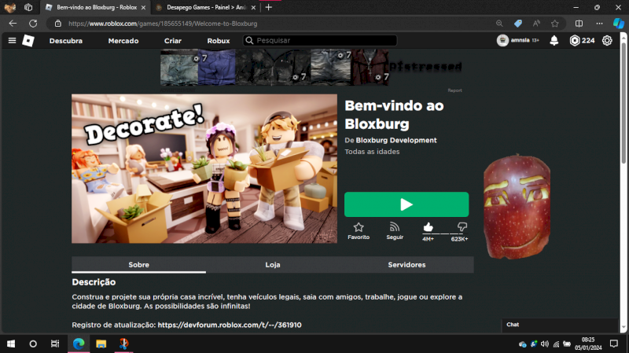Activate read aloud icon

tap(536, 24)
